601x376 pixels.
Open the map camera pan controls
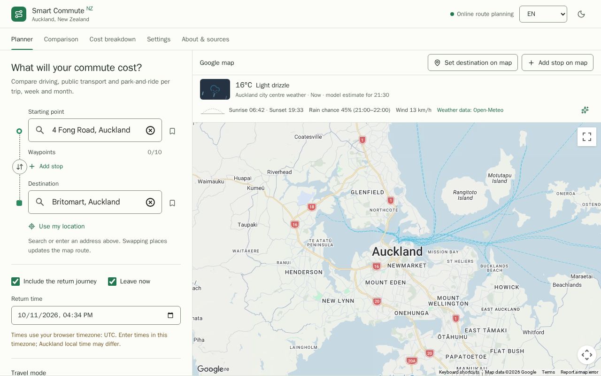point(587,355)
